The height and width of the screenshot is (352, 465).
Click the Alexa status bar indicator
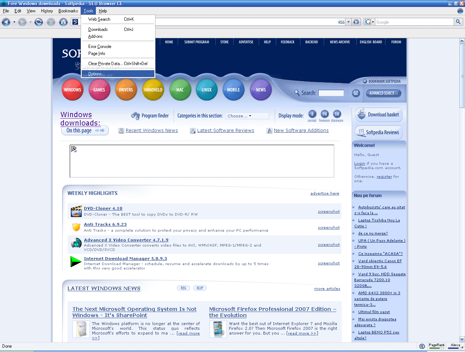[x=455, y=346]
